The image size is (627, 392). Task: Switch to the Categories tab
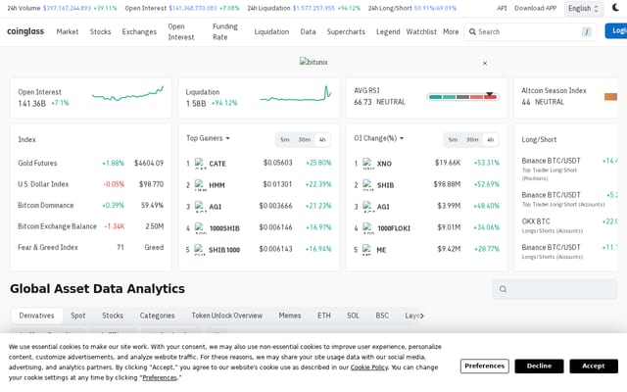[157, 316]
